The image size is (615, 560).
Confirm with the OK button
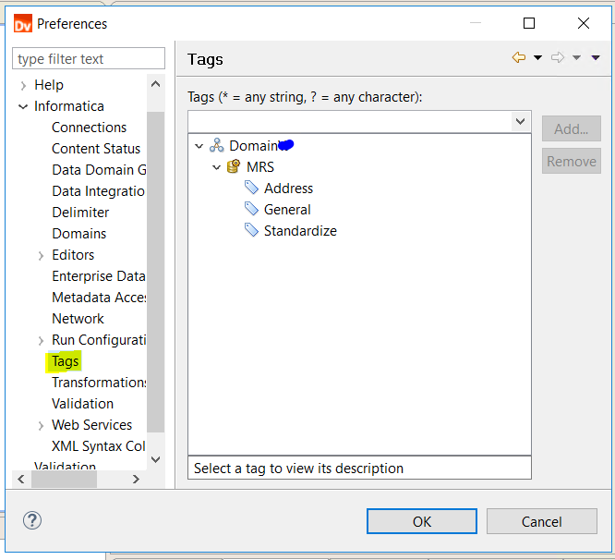click(x=422, y=521)
